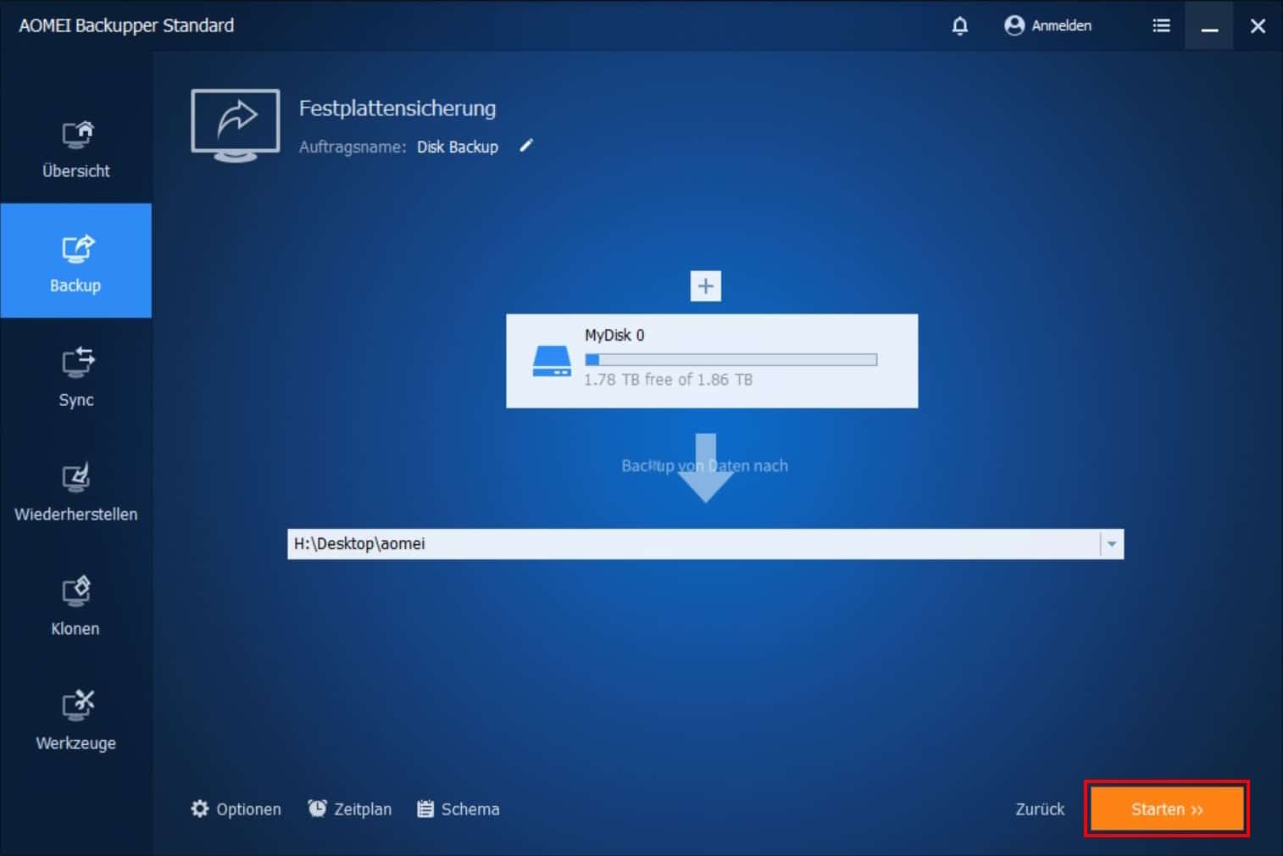Minimize the AOMEI Backupper window
This screenshot has width=1283, height=856.
(1209, 25)
